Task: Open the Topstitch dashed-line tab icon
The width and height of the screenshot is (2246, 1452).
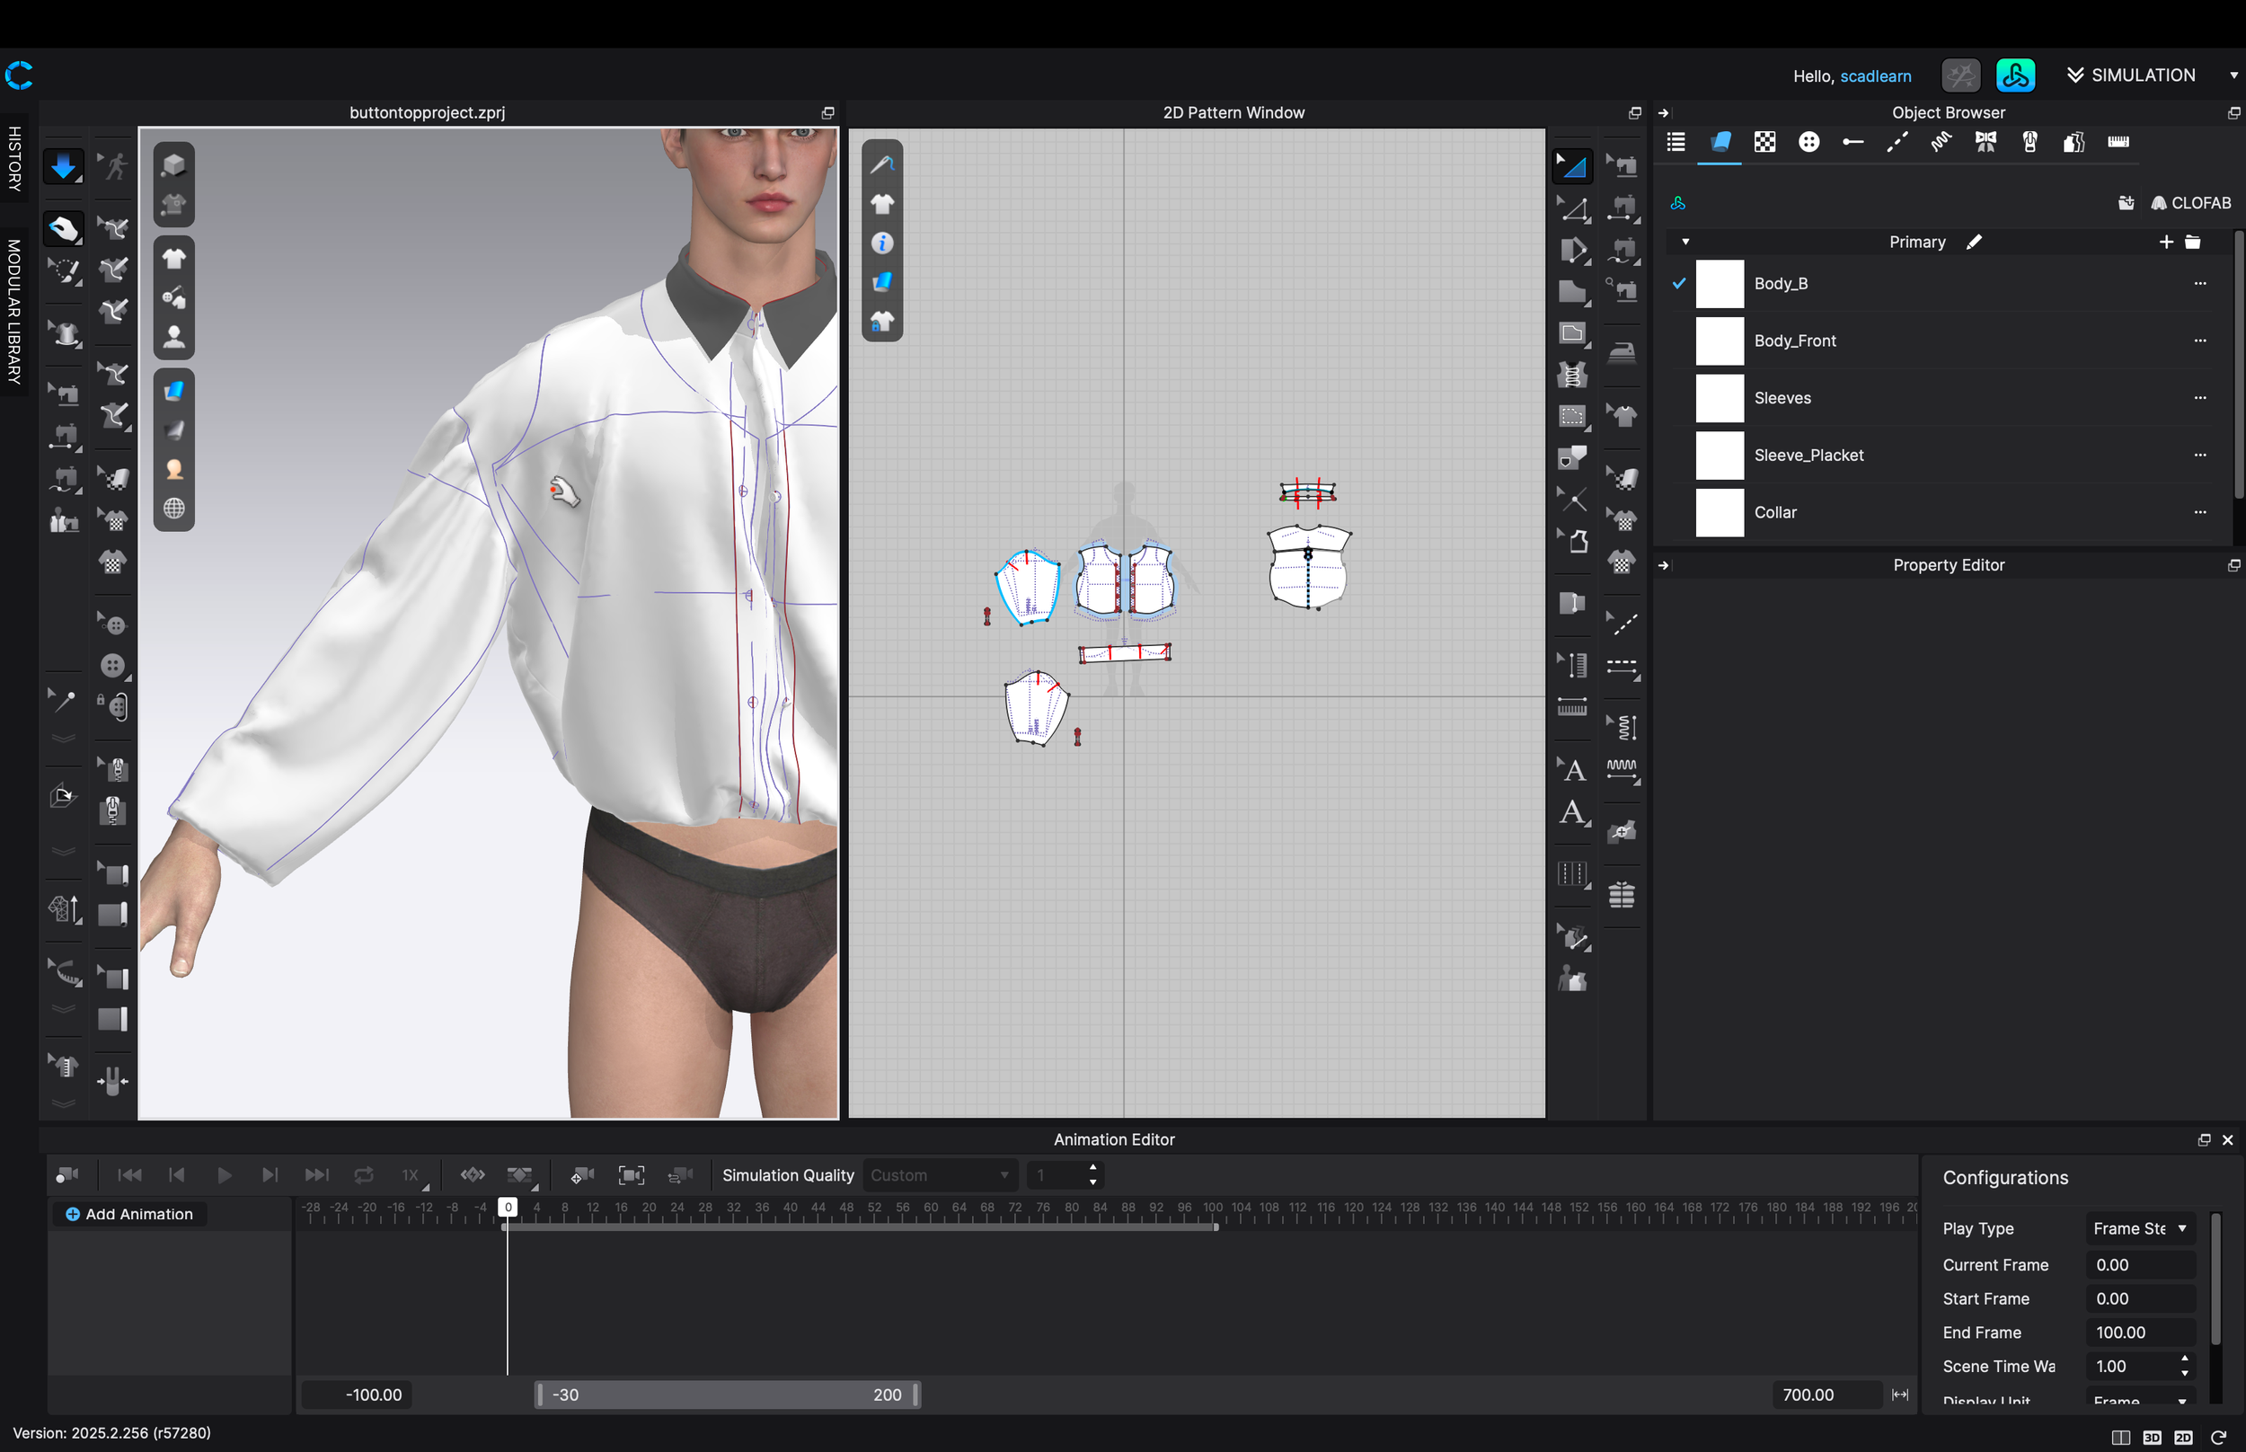Action: pos(1897,142)
